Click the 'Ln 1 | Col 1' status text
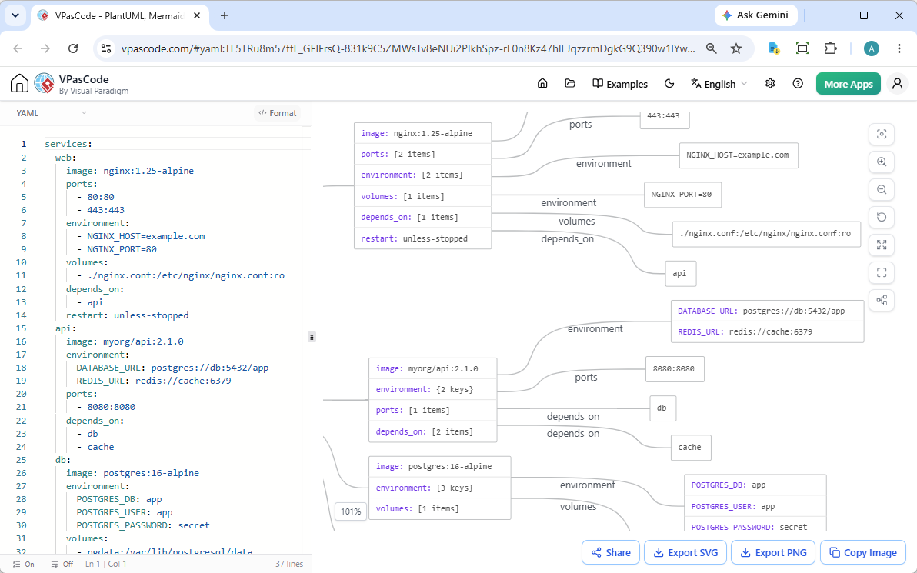This screenshot has width=917, height=573. (106, 565)
